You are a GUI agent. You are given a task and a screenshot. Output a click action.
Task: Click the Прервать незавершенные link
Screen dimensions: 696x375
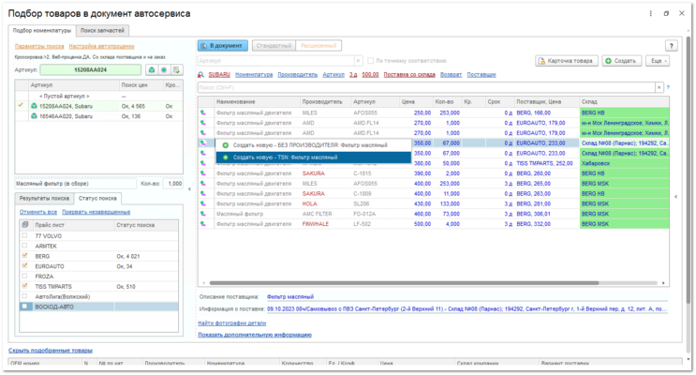click(96, 212)
